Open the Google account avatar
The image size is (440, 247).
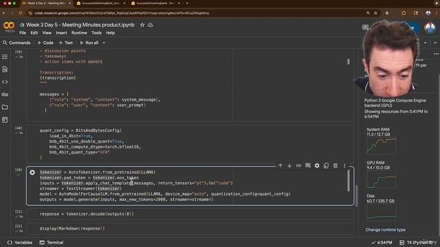pos(430,27)
